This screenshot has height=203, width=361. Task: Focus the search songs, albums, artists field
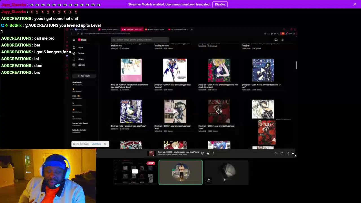pos(140,40)
